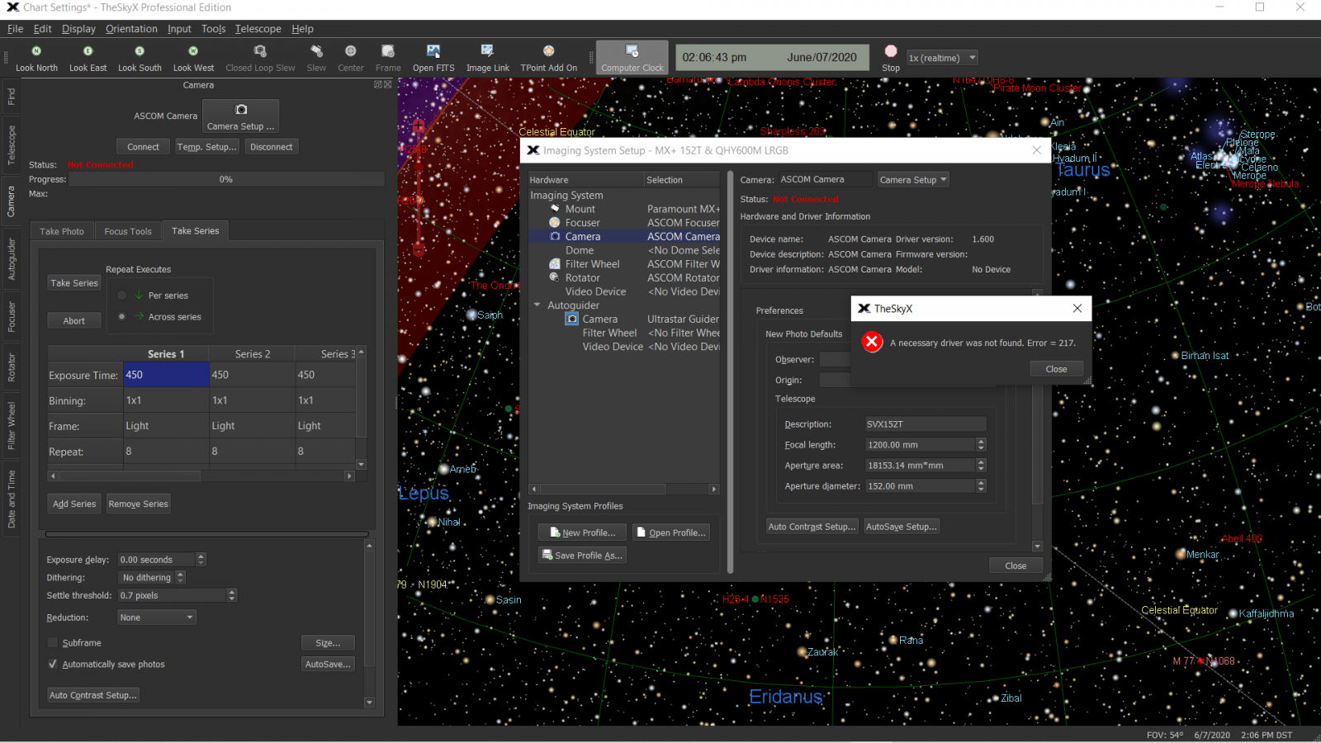The width and height of the screenshot is (1321, 743).
Task: Click the camera Progress bar
Action: point(226,179)
